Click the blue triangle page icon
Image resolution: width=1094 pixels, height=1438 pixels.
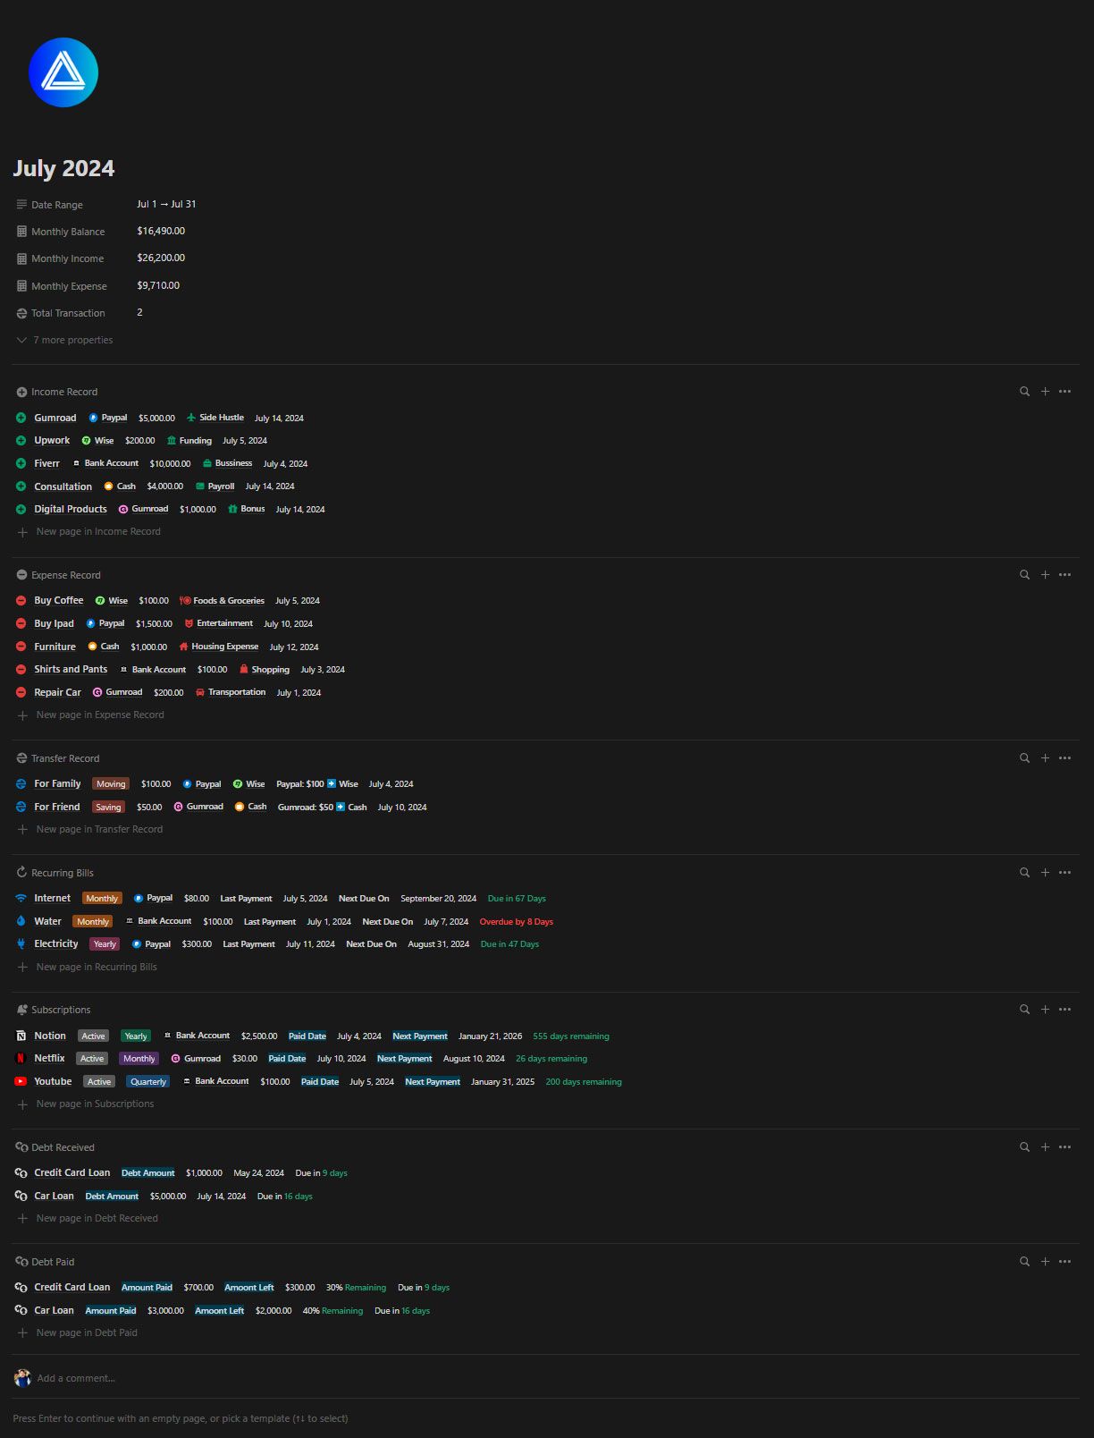coord(63,72)
